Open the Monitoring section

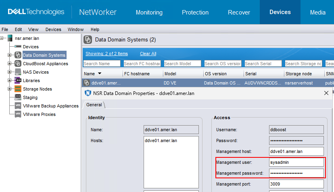pos(149,12)
